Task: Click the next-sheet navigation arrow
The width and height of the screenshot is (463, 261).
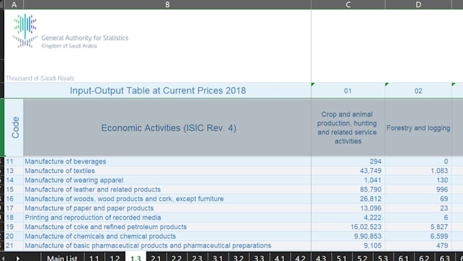Action: click(x=18, y=258)
